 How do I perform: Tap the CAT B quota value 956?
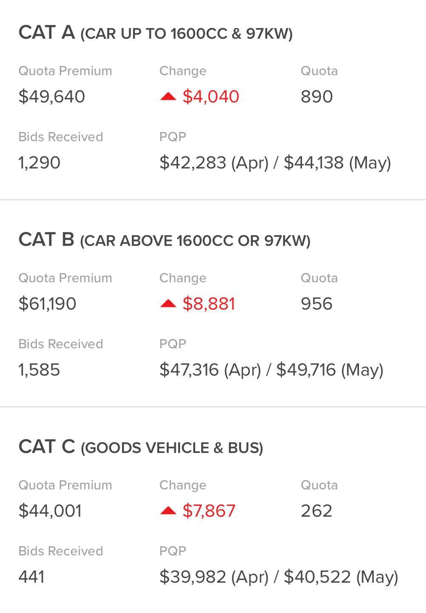click(x=317, y=304)
